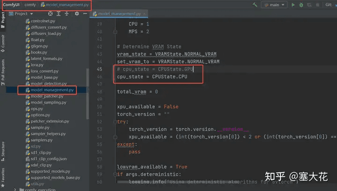The image size is (337, 191).
Task: Click the 'xpu_available = False' line
Action: [x=147, y=107]
